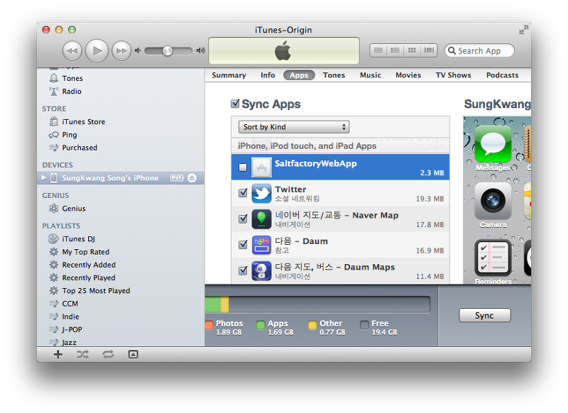Uncheck the Daum app checkbox
This screenshot has width=568, height=413.
coord(243,245)
